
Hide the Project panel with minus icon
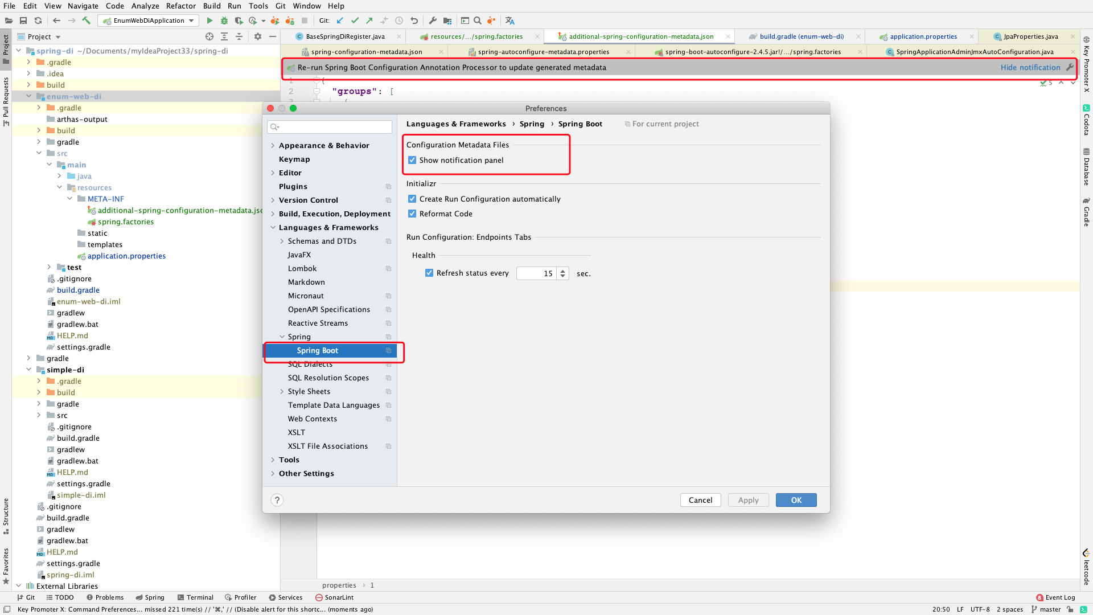click(x=273, y=36)
